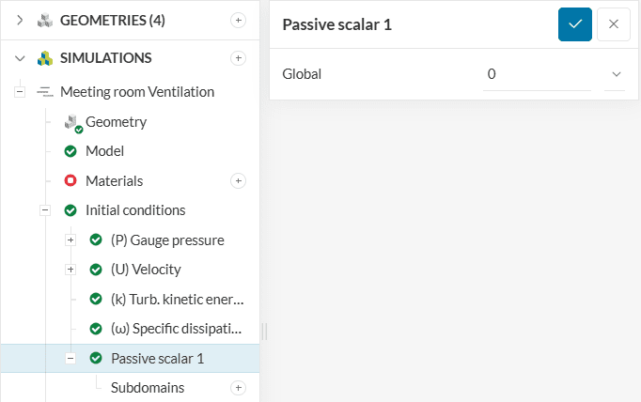Collapse the Simulations section
The image size is (641, 402).
pos(20,58)
